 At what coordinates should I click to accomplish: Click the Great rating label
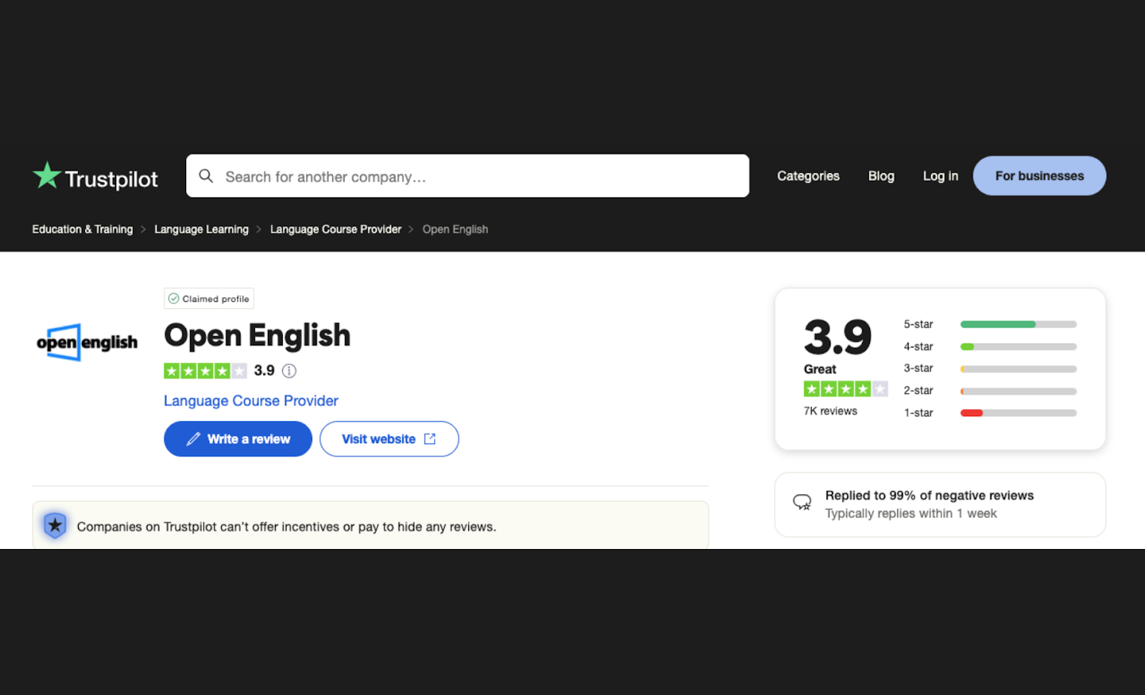click(820, 369)
